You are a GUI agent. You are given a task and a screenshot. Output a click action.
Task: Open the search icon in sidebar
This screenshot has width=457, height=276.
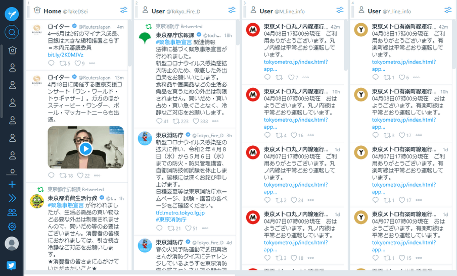[x=12, y=32]
